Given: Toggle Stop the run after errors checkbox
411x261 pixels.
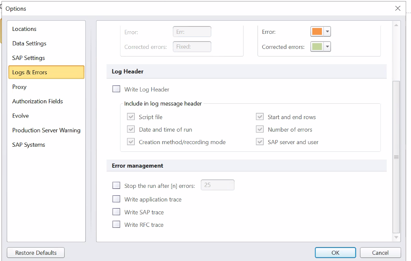Looking at the screenshot, I should click(116, 186).
